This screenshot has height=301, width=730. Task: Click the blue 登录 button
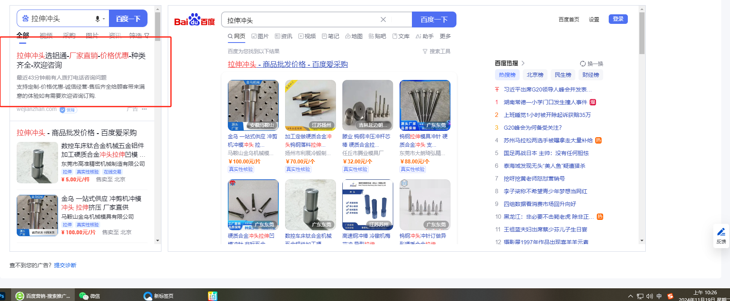(x=618, y=19)
